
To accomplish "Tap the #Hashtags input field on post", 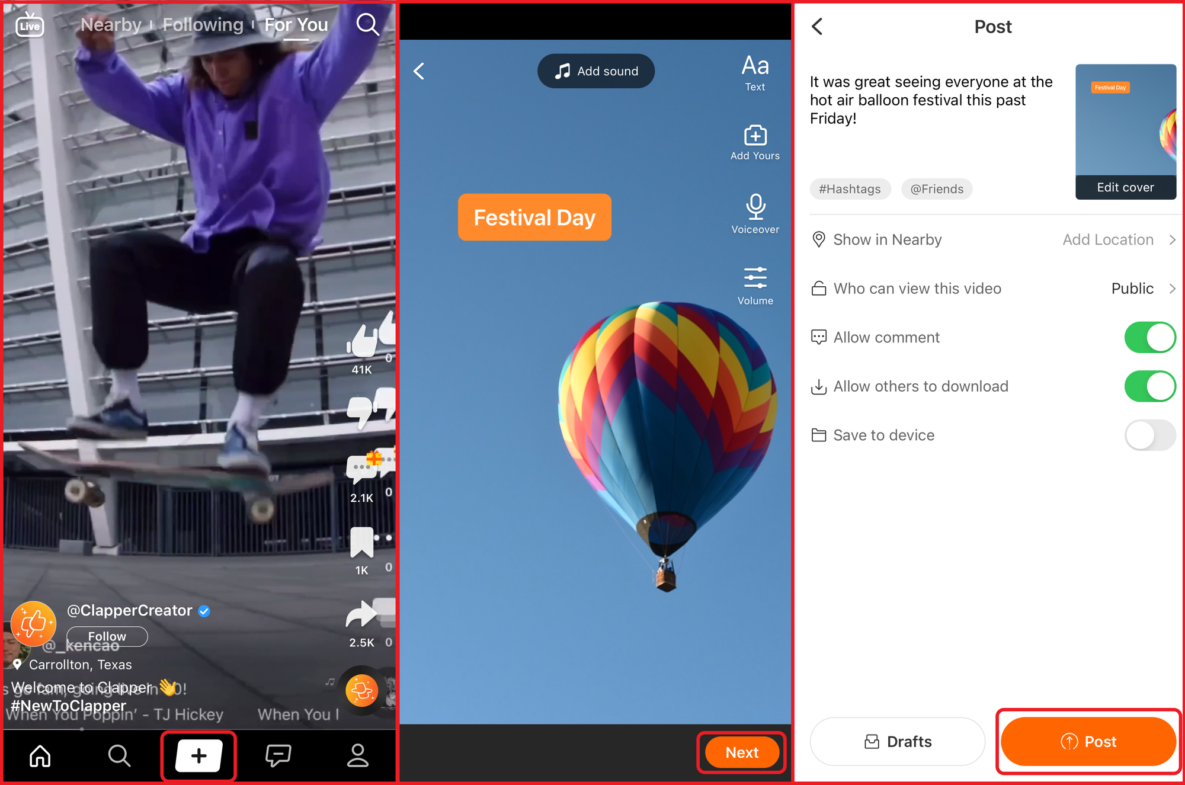I will [x=848, y=187].
